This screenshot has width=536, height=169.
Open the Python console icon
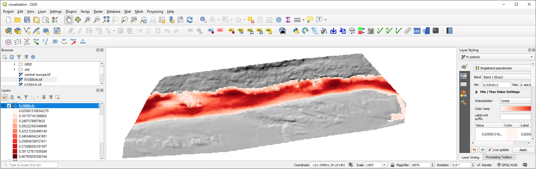pos(296,31)
